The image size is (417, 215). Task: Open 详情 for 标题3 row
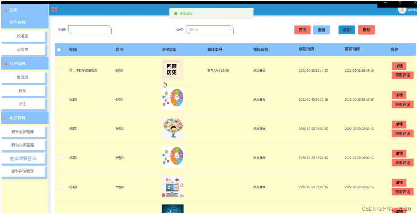399,153
